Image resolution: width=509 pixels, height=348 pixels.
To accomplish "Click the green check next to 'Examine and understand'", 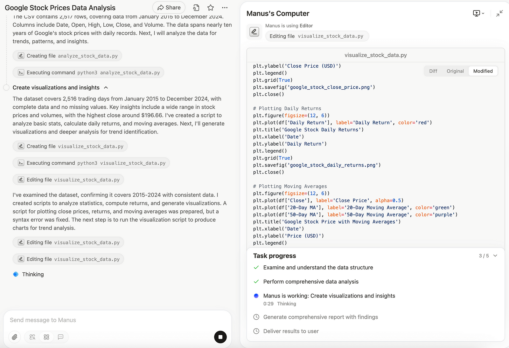I will (256, 268).
